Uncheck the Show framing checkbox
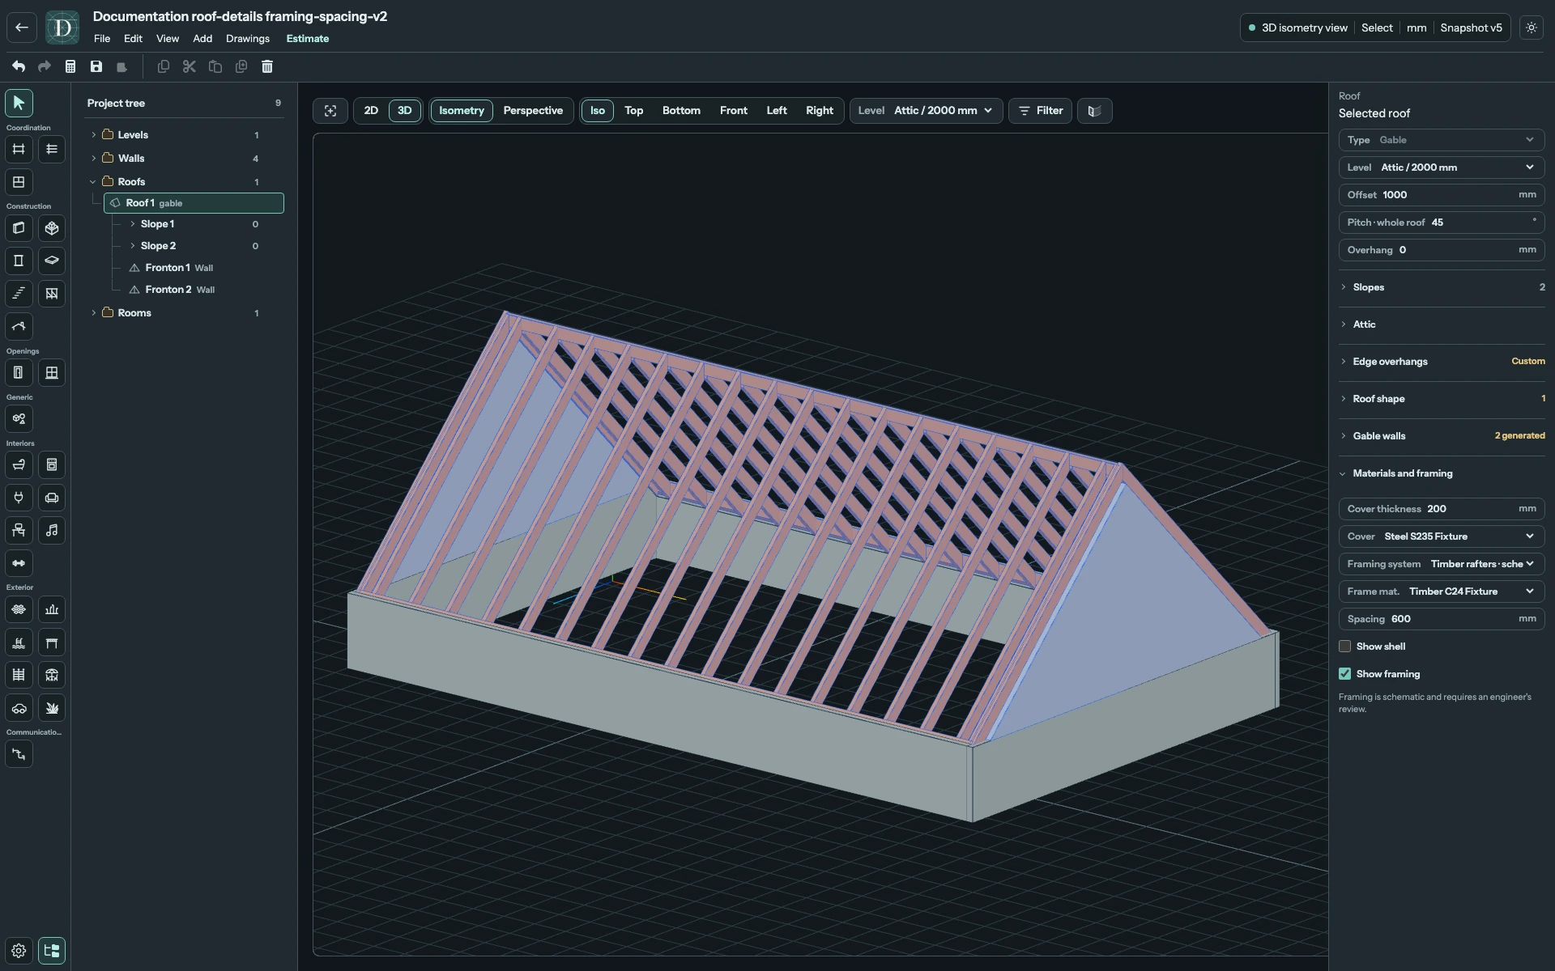Viewport: 1555px width, 971px height. [1345, 674]
